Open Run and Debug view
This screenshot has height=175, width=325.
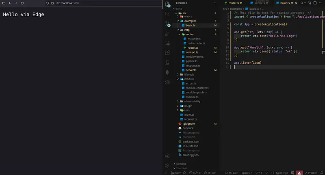click(167, 33)
